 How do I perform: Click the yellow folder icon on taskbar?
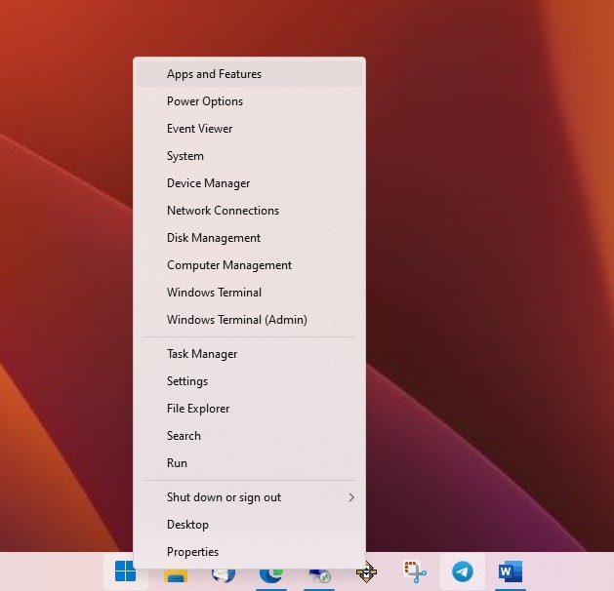(x=176, y=574)
